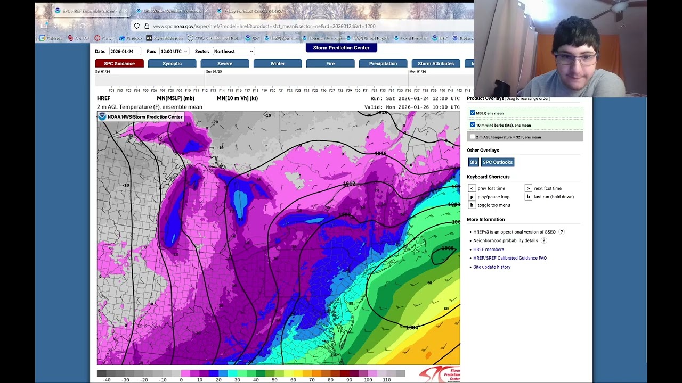Screen dimensions: 682x383
Task: Uncheck the 10 m wind barbs overlay
Action: tap(473, 125)
